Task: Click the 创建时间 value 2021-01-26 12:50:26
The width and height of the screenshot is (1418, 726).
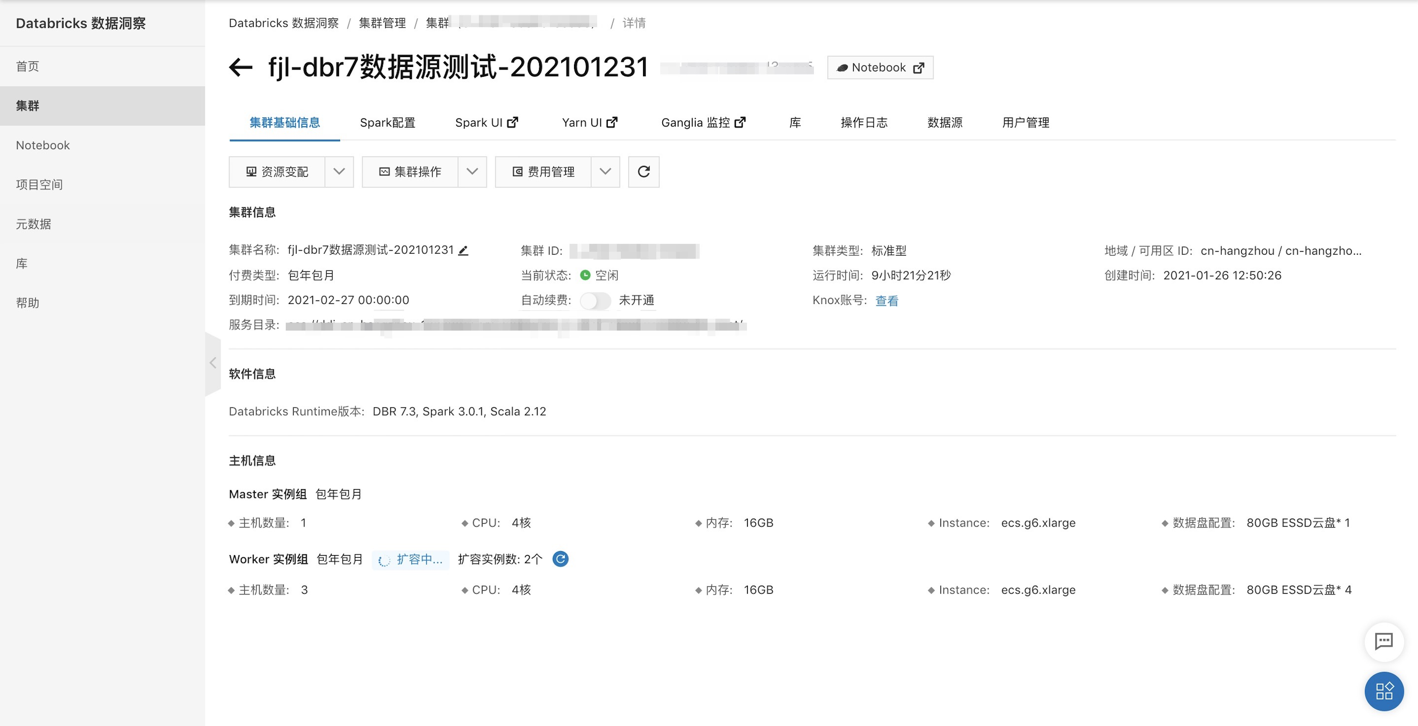Action: click(1222, 275)
